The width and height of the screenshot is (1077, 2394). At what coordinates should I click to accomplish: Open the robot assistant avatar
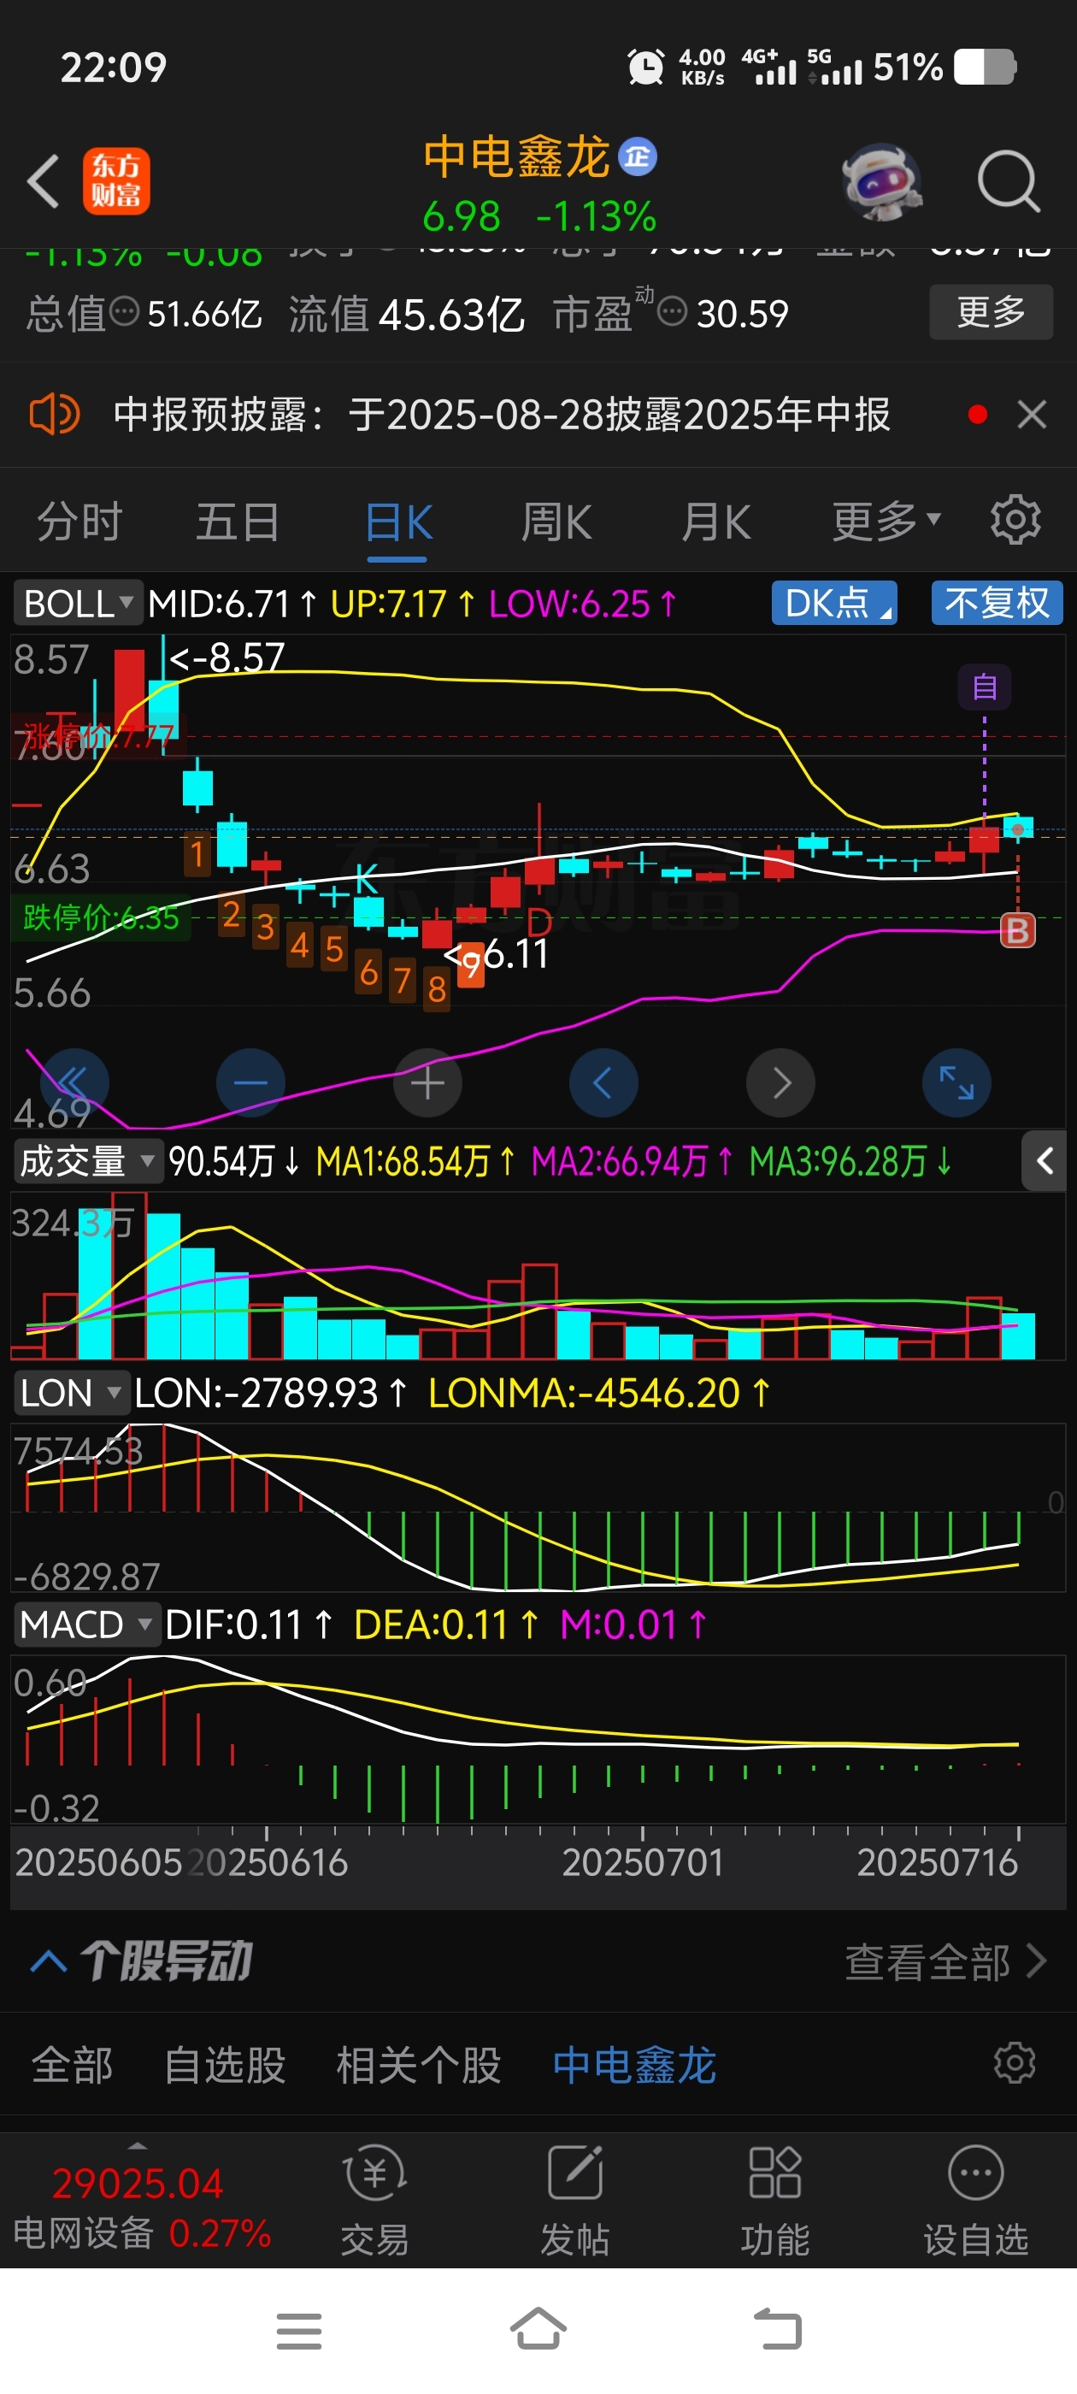[x=881, y=181]
